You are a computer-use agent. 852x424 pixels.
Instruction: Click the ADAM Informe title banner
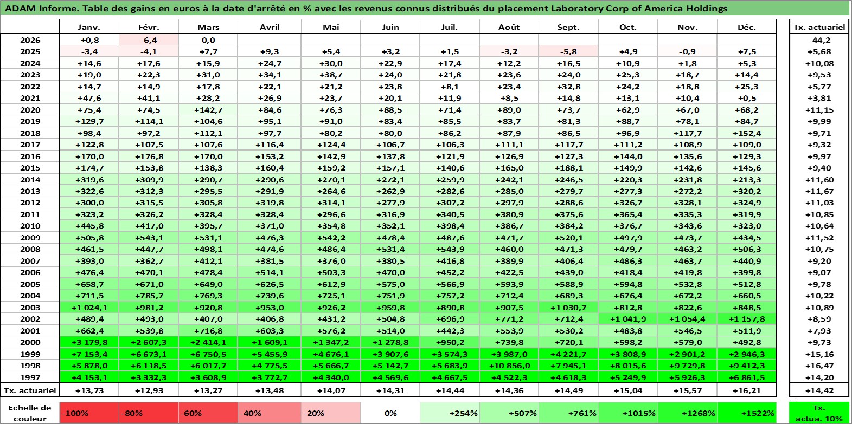click(x=425, y=8)
